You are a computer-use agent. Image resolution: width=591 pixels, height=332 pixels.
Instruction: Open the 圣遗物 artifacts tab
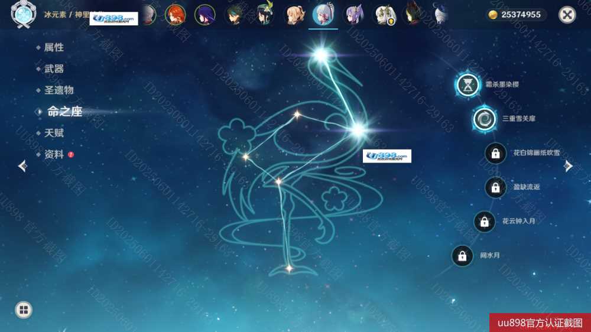[x=59, y=90]
